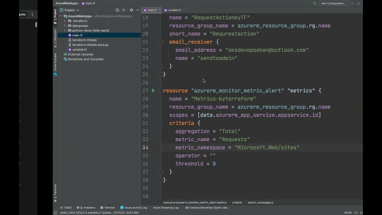Click the greyed Run play icon in toolbar
Image resolution: width=382 pixels, height=215 pixels.
[x=352, y=3]
